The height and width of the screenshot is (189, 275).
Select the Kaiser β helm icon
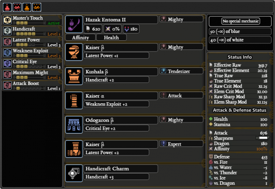(x=74, y=52)
